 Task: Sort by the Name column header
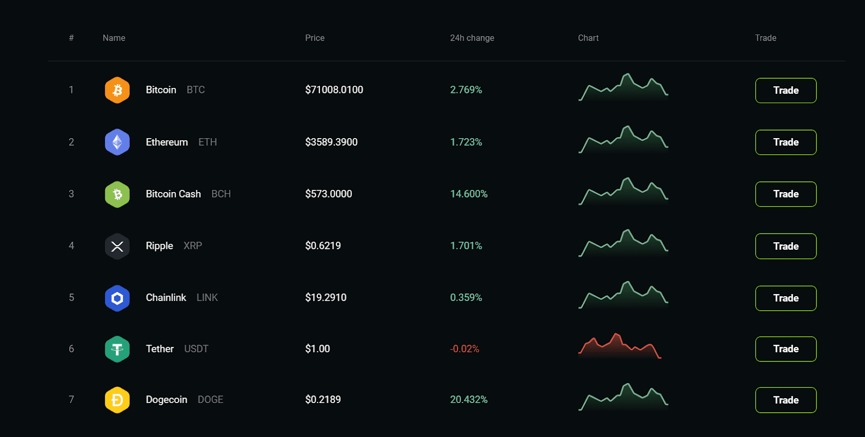click(x=114, y=38)
